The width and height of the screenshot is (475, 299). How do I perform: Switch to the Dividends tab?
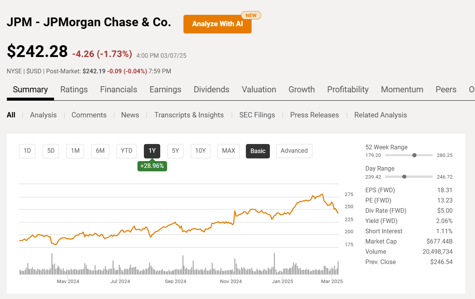tap(211, 89)
